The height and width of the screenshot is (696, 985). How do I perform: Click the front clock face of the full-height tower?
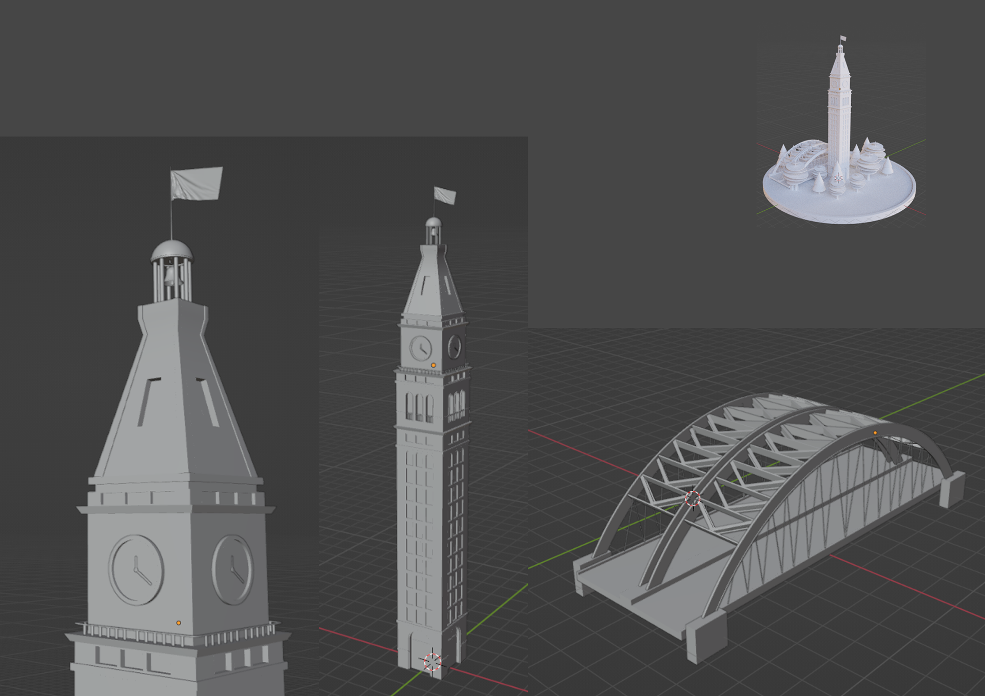[x=421, y=349]
